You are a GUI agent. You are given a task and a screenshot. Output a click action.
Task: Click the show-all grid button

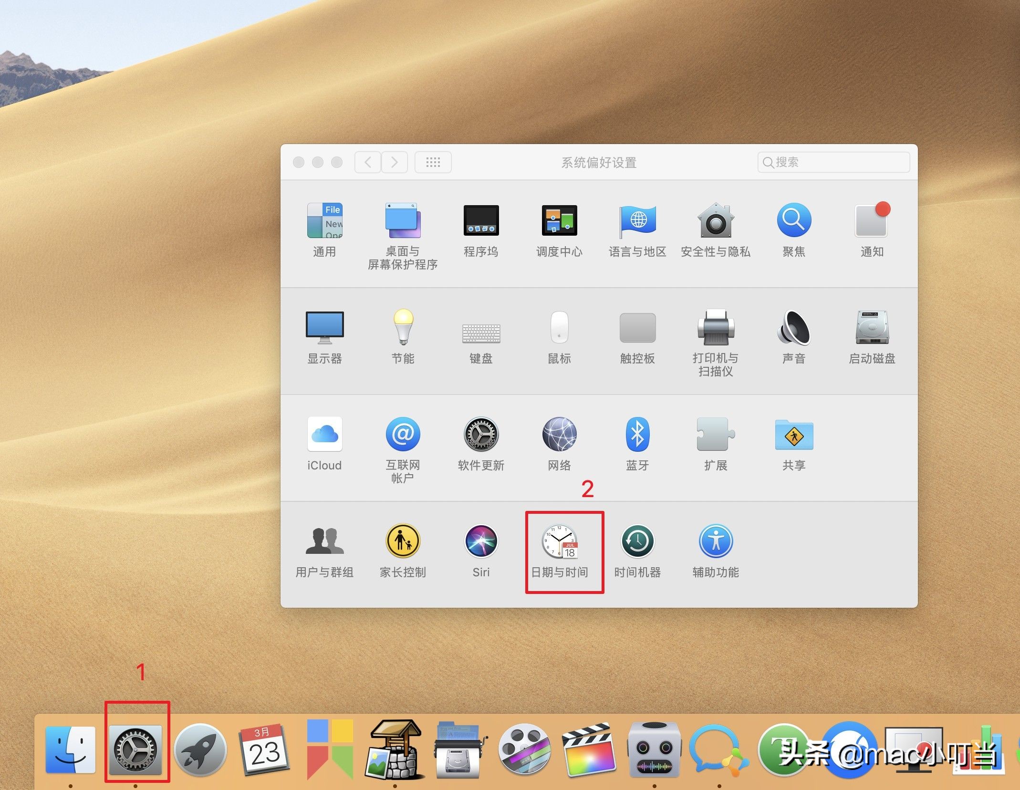click(x=433, y=162)
